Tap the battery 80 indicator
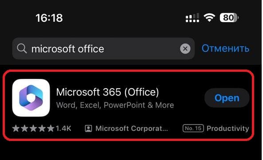 [x=229, y=18]
